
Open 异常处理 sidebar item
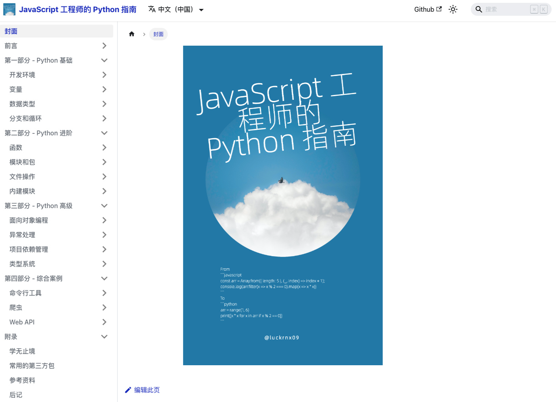(x=22, y=235)
